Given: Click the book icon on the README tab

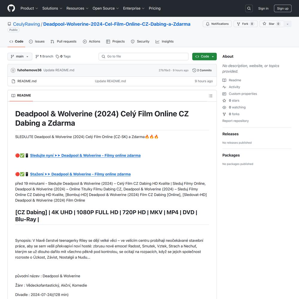Looking at the screenshot, I should coord(13,96).
